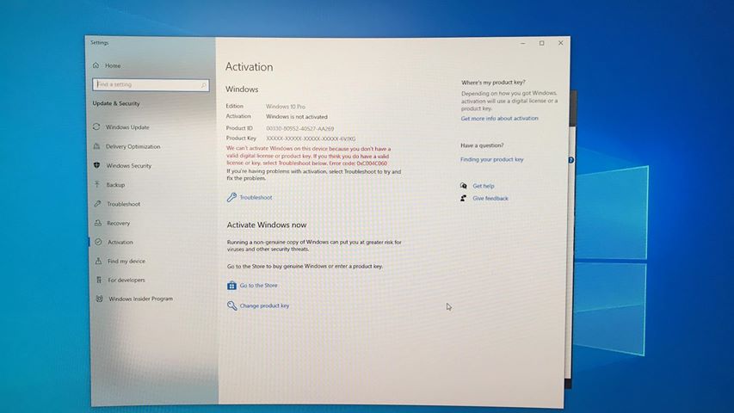Click the 'Update & Security' sidebar heading
Viewport: 734px width, 413px height.
pos(116,103)
